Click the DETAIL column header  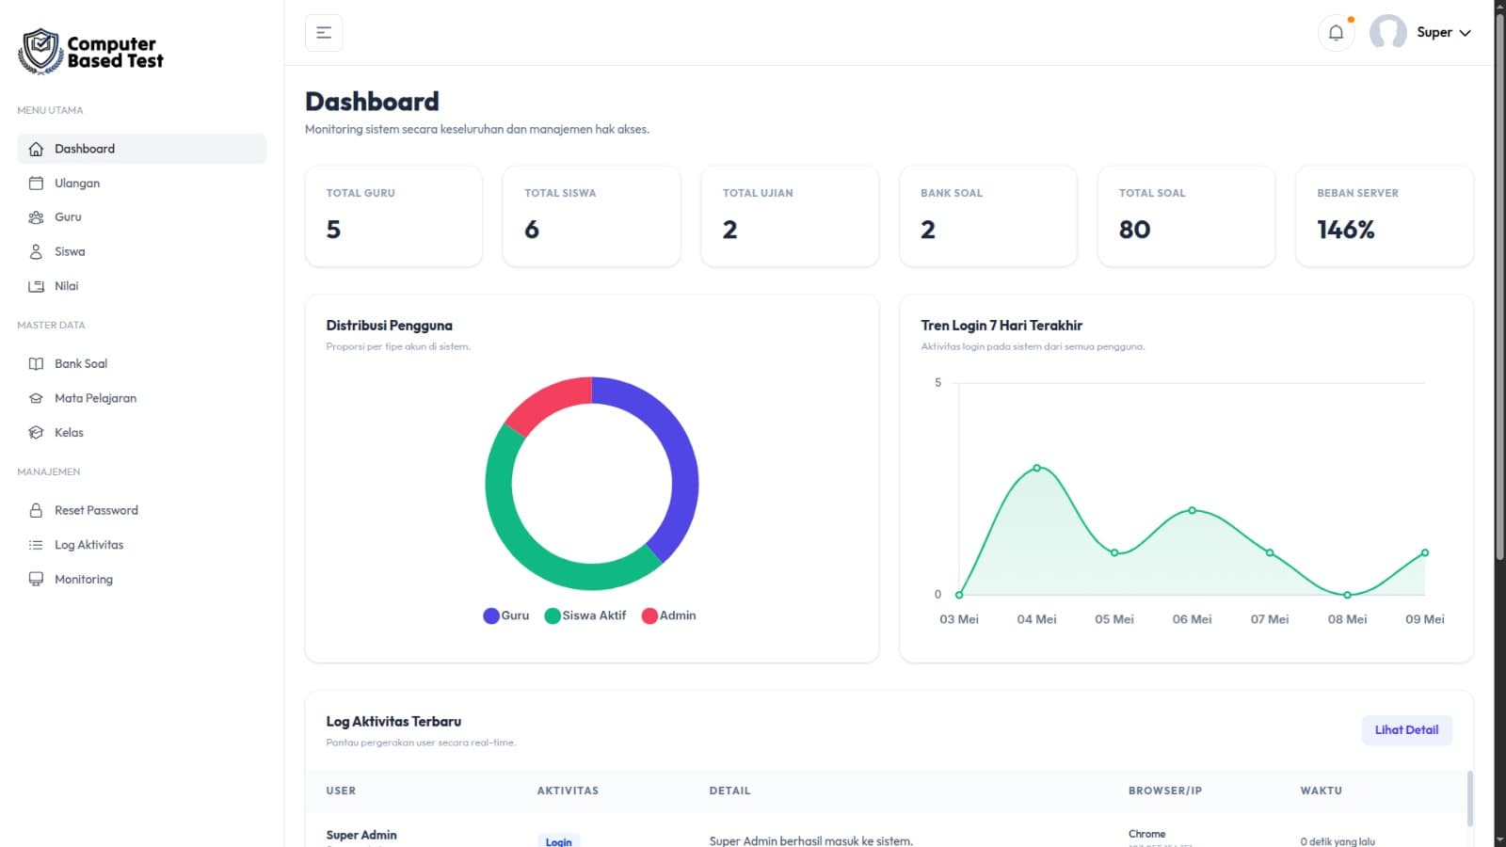729,791
